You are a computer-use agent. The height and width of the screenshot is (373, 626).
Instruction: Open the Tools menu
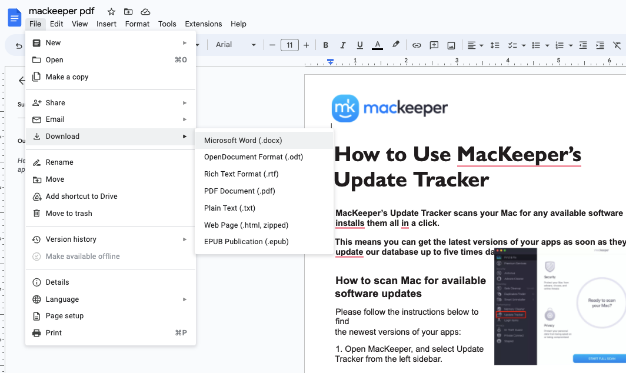[x=167, y=24]
